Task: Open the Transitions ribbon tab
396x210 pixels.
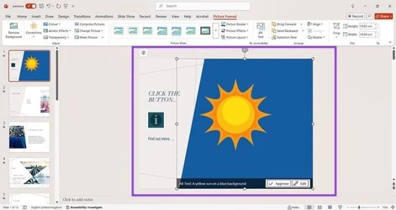Action: (x=82, y=16)
